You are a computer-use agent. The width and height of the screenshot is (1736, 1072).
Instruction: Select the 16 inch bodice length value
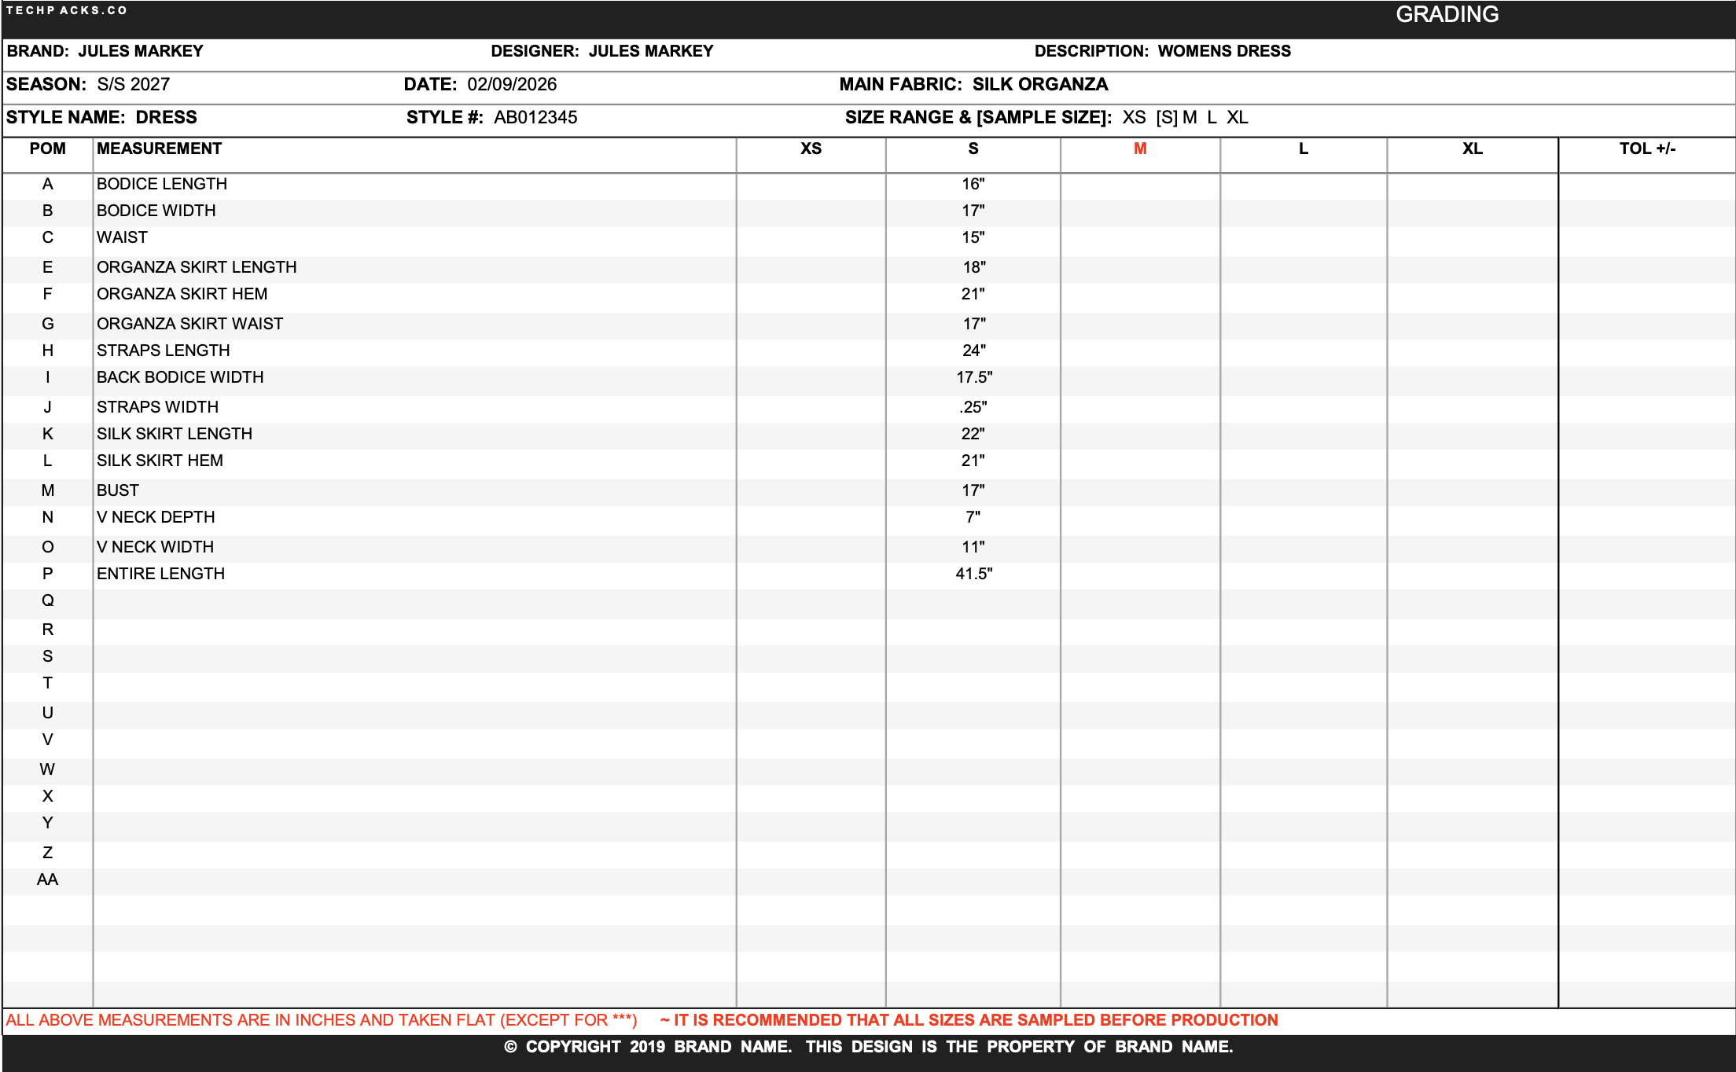pos(973,183)
